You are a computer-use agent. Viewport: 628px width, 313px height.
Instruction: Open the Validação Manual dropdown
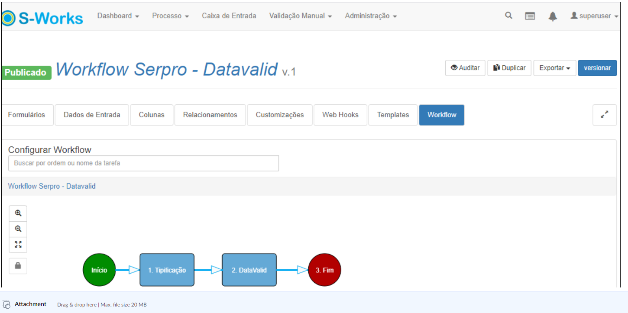point(301,16)
